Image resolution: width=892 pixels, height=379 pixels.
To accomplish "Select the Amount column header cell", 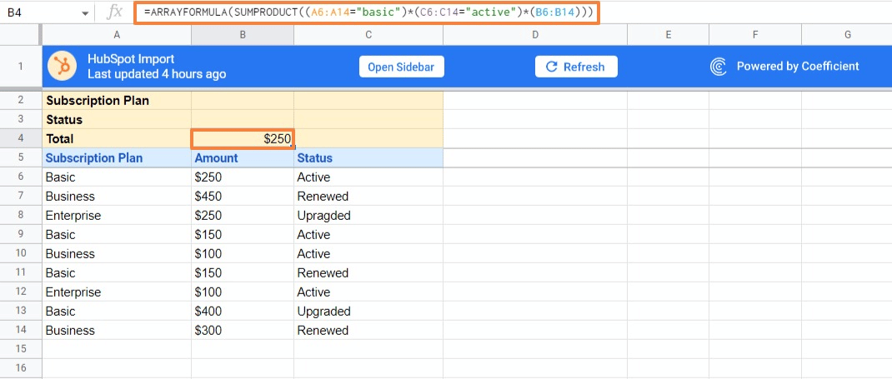I will (x=243, y=158).
